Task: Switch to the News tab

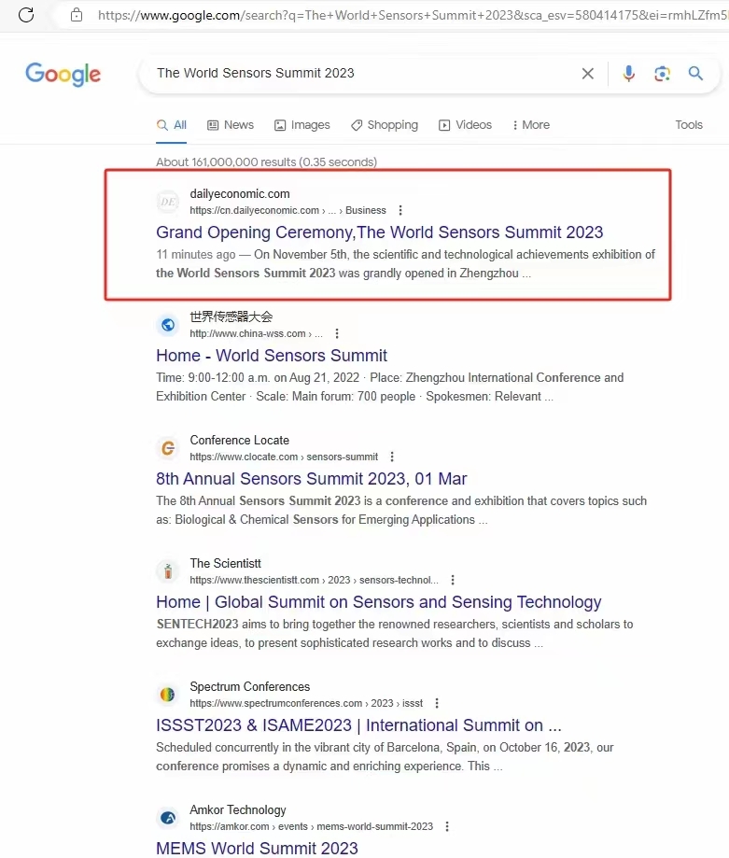Action: coord(231,125)
